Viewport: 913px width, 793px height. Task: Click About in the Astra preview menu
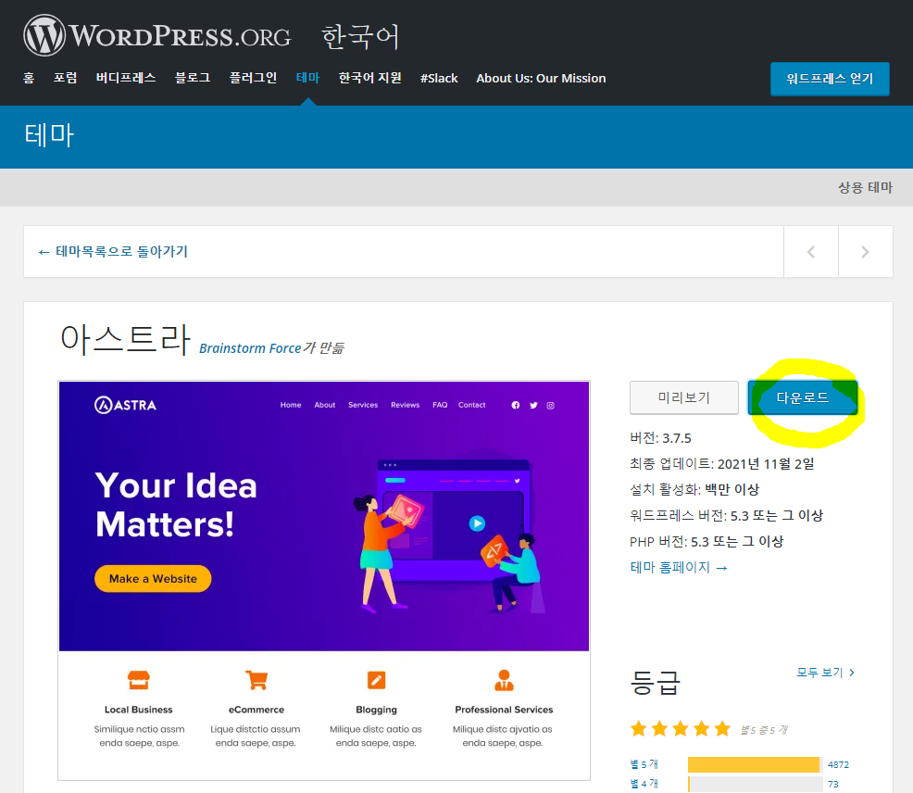tap(325, 405)
